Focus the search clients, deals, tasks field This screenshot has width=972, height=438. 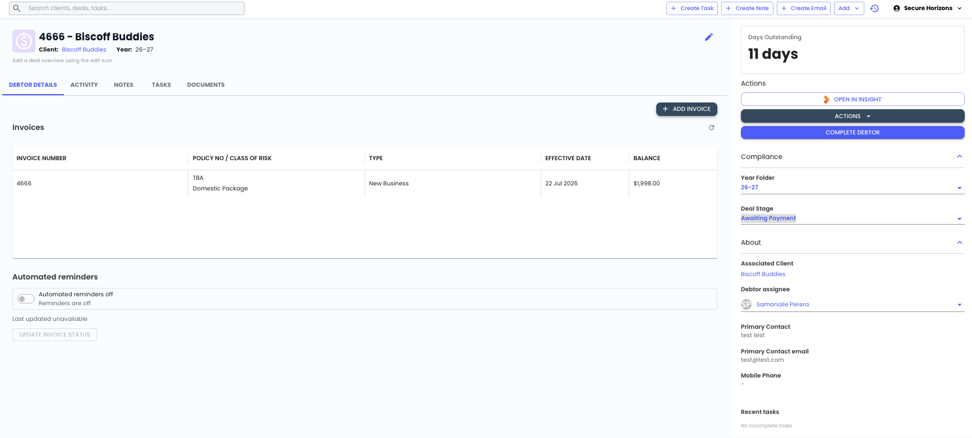[x=127, y=8]
